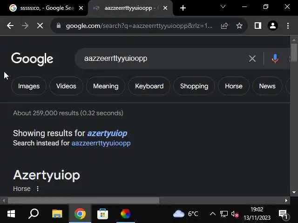The height and width of the screenshot is (223, 298).
Task: Open Windows taskbar search
Action: [x=34, y=214]
